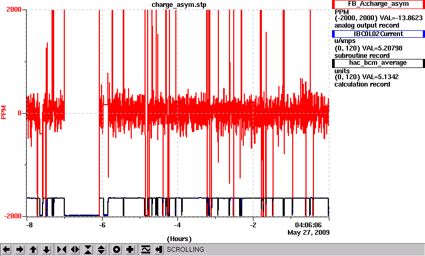
Task: Click the (Hours) x-axis title
Action: [179, 239]
